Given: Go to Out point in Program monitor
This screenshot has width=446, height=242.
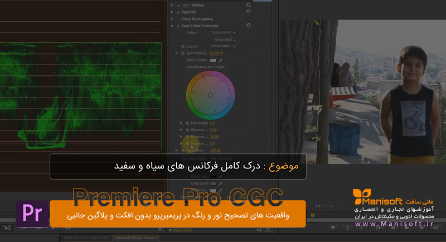Looking at the screenshot, I should pos(436,228).
